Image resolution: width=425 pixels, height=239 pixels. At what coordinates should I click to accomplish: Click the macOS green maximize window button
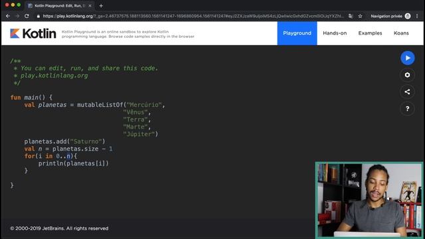click(19, 5)
